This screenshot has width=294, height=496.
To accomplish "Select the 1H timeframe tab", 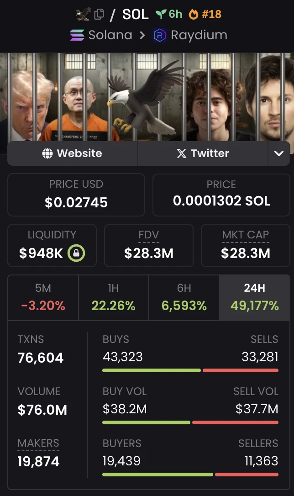I will [114, 297].
